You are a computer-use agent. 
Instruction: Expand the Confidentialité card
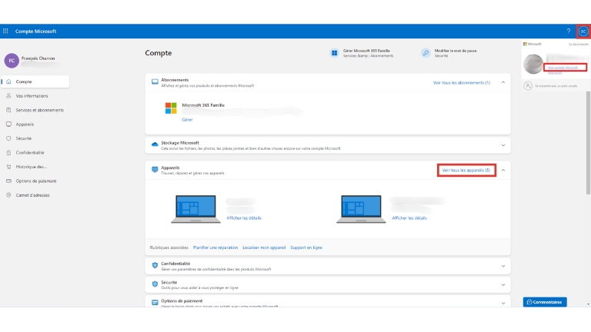(x=503, y=265)
